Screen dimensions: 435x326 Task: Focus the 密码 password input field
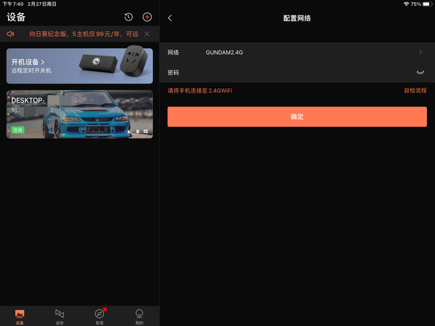coord(297,73)
